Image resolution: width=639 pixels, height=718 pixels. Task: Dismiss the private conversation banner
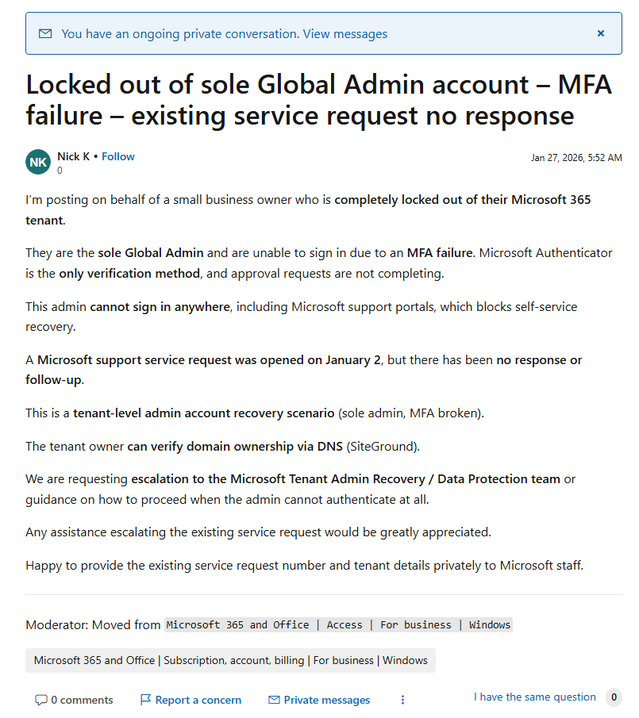tap(601, 33)
